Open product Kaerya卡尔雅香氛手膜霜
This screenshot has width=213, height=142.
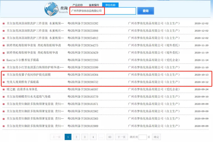23,60
